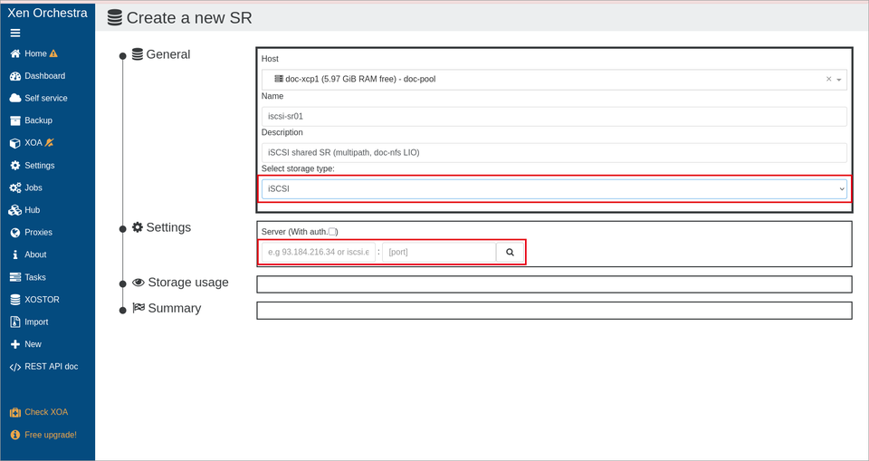Click the Name field containing iscsi-sr01
The width and height of the screenshot is (869, 461).
coord(554,117)
